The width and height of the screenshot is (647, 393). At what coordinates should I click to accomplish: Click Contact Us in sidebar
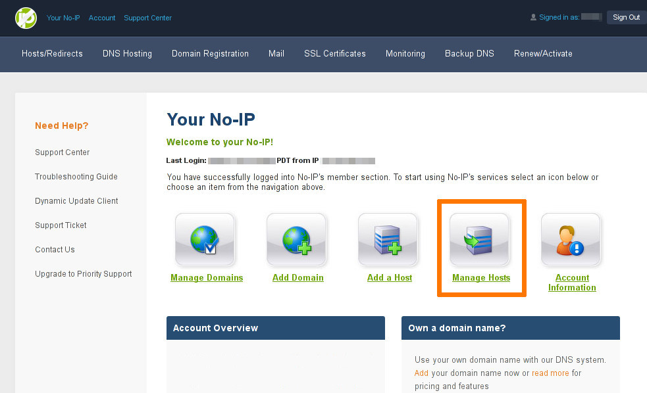point(55,250)
